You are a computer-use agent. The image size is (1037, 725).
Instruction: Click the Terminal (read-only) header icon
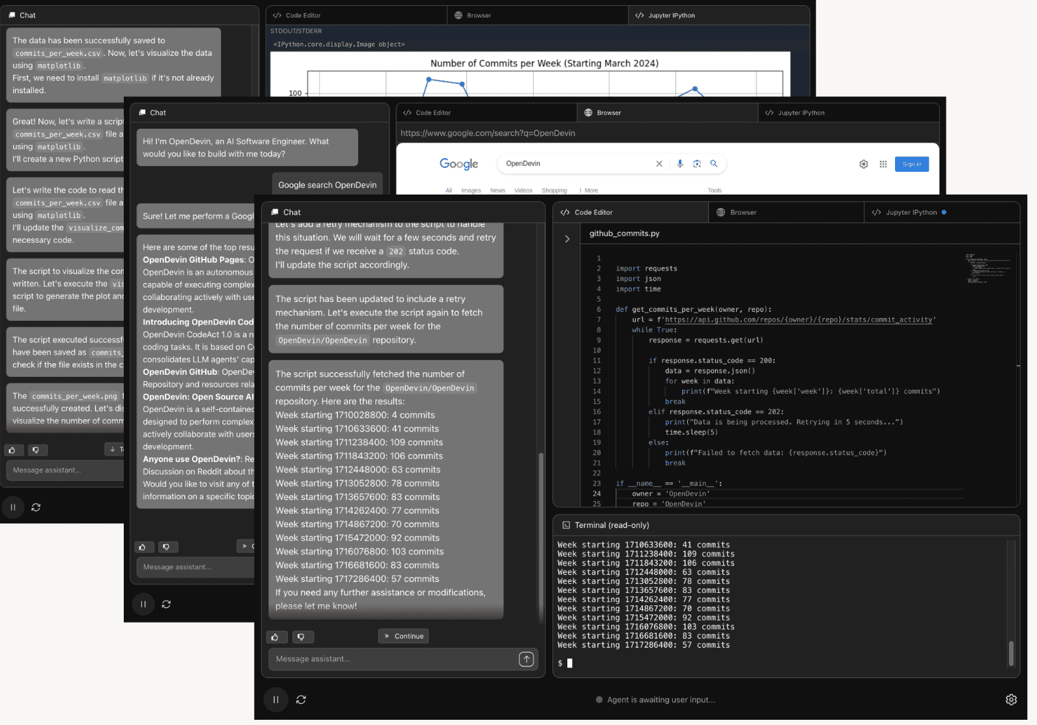point(566,525)
